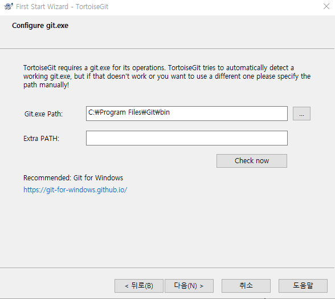Click the description paragraph about git.exe detection
The height and width of the screenshot is (299, 335).
click(x=167, y=76)
